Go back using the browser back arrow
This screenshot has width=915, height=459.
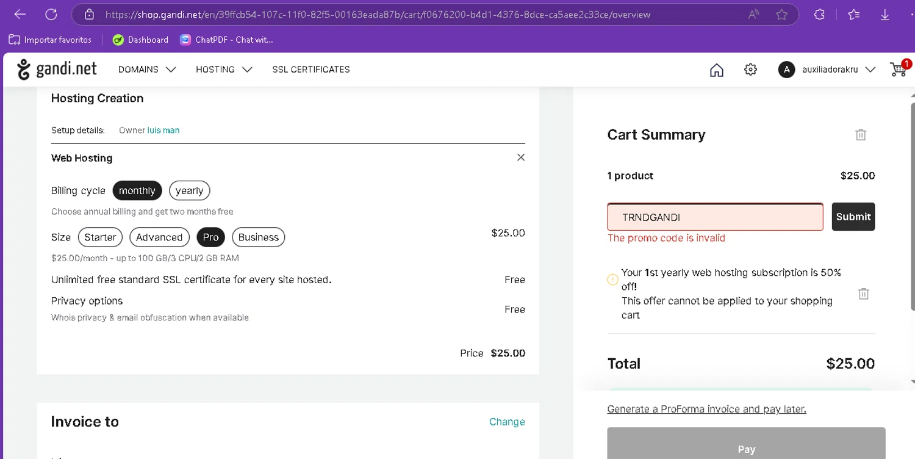pyautogui.click(x=20, y=14)
